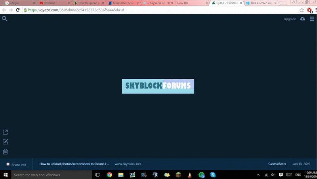Screen dimensions: 317x179
Task: Click the volume speaker tray icon
Action: tap(273, 175)
